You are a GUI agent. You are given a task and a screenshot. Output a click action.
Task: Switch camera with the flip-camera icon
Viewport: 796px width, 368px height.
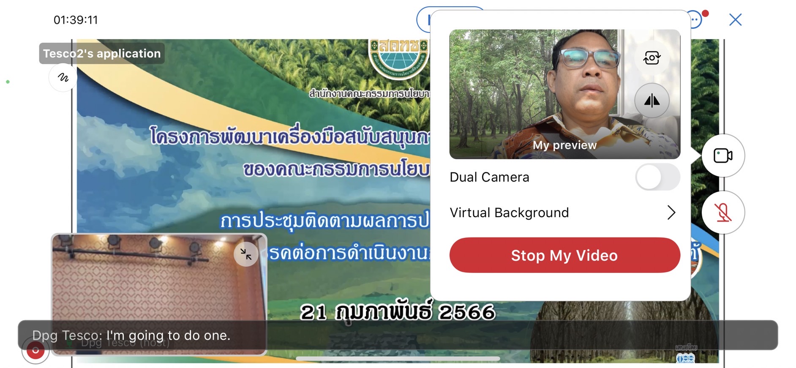652,57
